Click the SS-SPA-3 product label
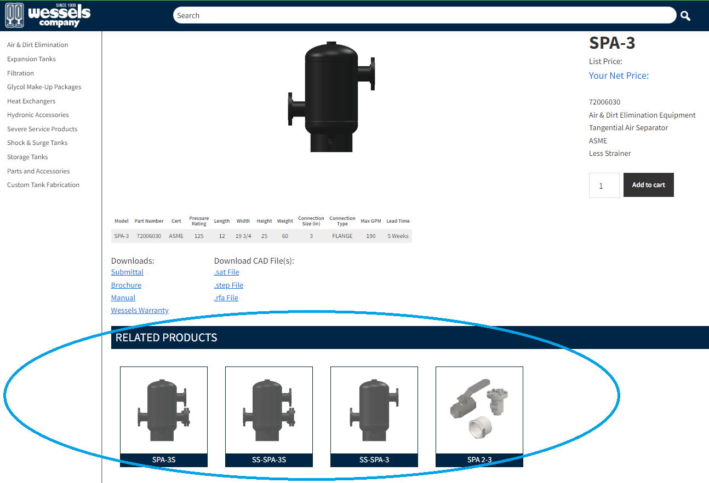The width and height of the screenshot is (709, 483). (374, 460)
